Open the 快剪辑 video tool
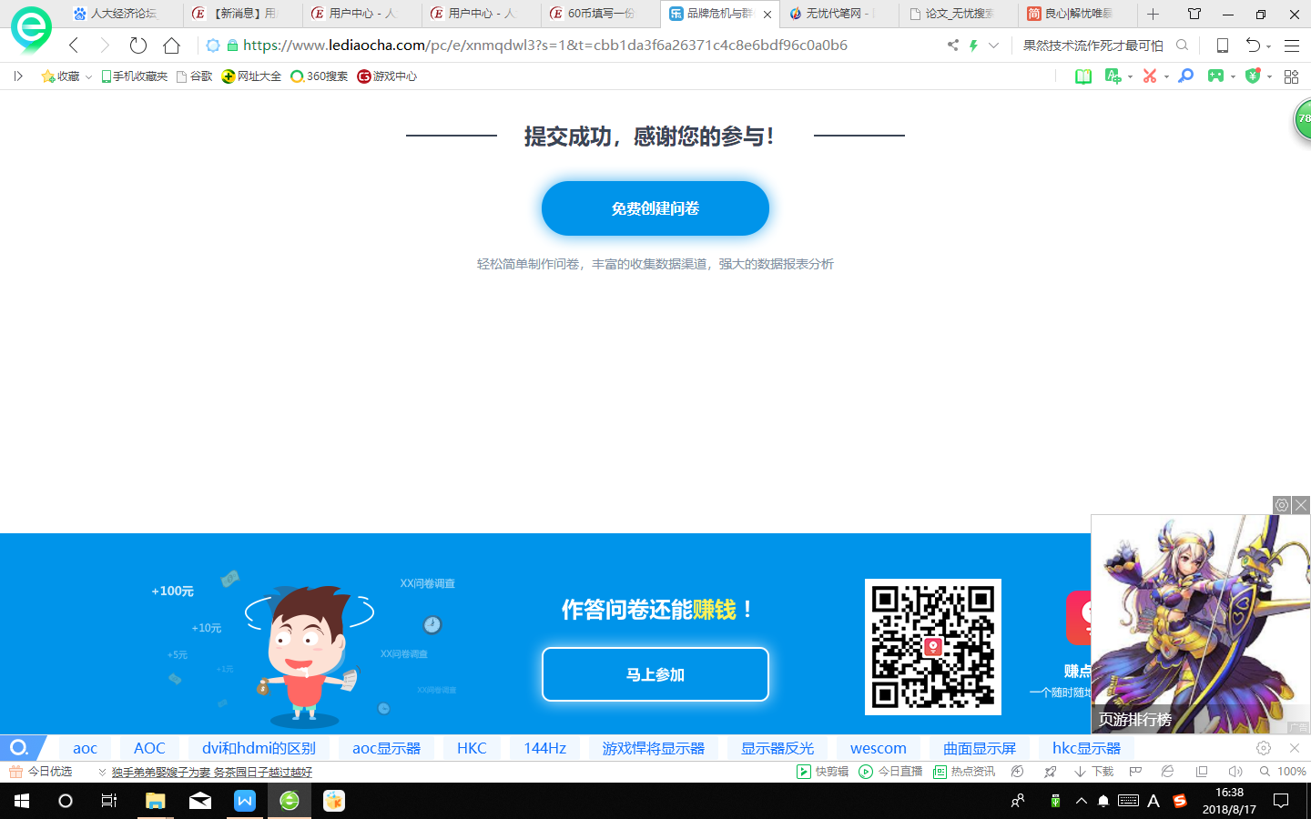The width and height of the screenshot is (1311, 819). (823, 772)
